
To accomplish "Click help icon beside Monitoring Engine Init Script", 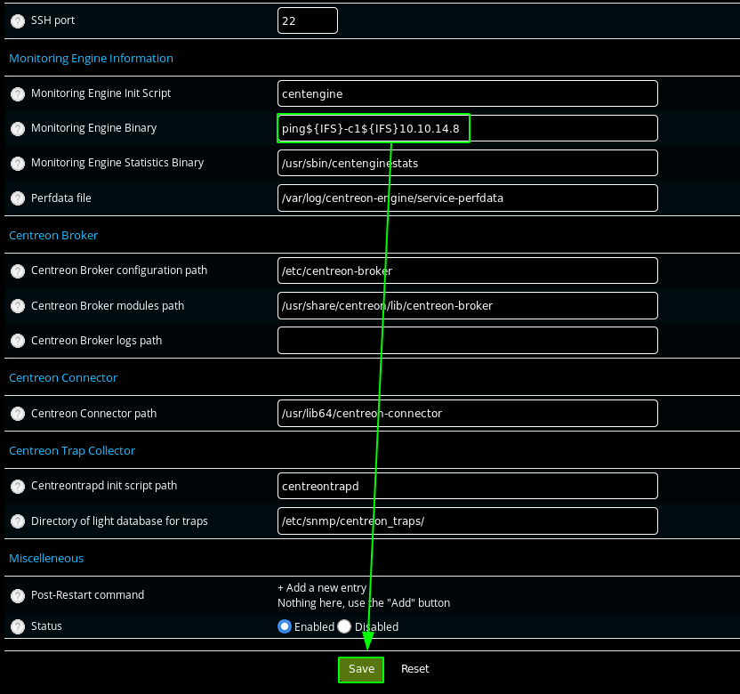I will [x=18, y=93].
